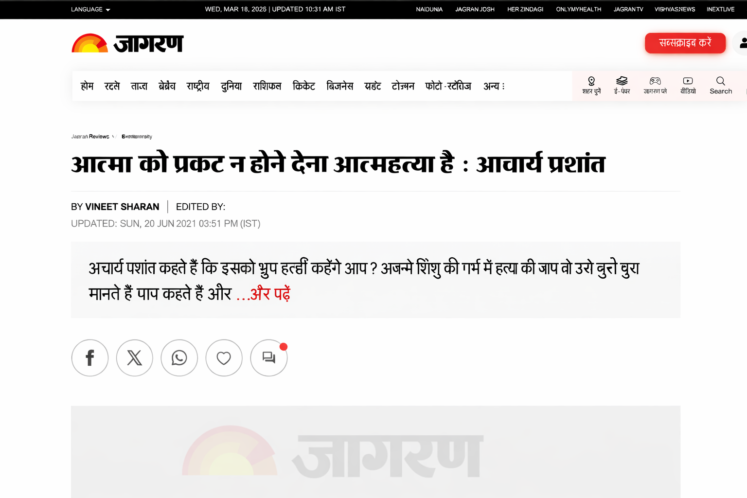Image resolution: width=747 pixels, height=498 pixels.
Task: Open the राशिफल nav menu item
Action: coord(267,86)
